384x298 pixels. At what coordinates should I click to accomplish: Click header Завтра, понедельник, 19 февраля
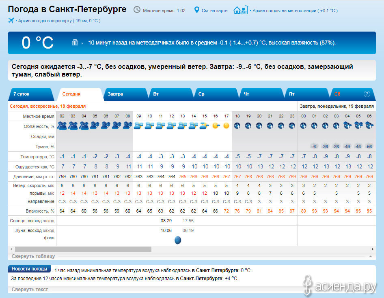point(337,106)
